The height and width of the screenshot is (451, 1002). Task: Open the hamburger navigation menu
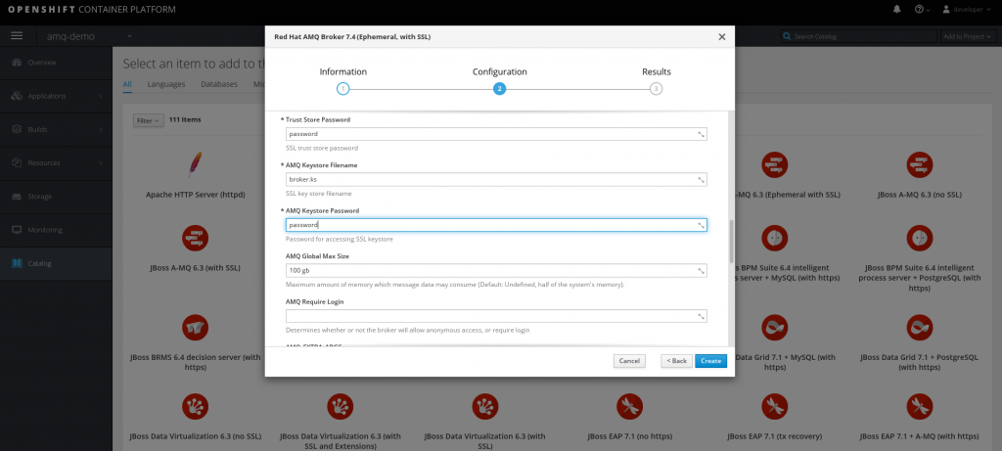[17, 36]
